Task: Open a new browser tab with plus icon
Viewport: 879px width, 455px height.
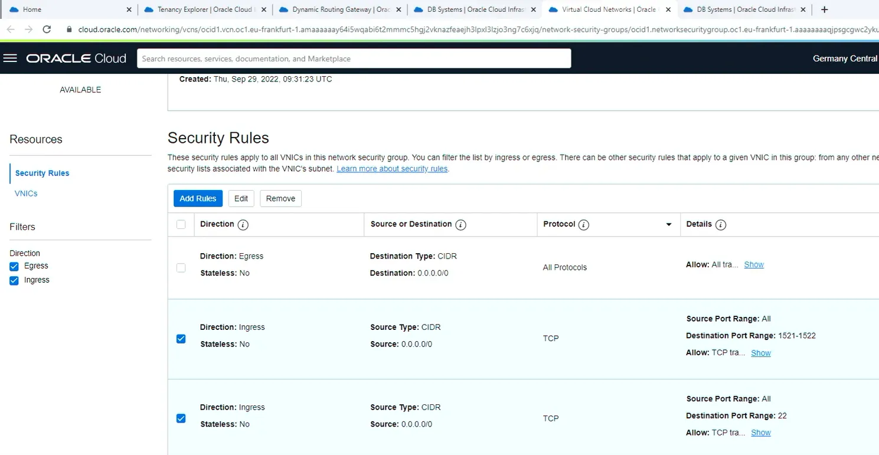Action: [x=825, y=9]
